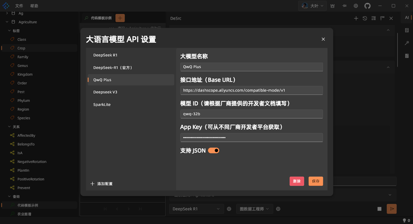Send the chat message with the paper plane icon

click(391, 209)
